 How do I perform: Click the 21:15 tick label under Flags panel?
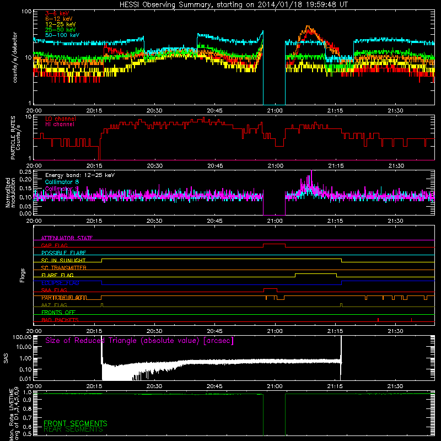tap(335, 331)
